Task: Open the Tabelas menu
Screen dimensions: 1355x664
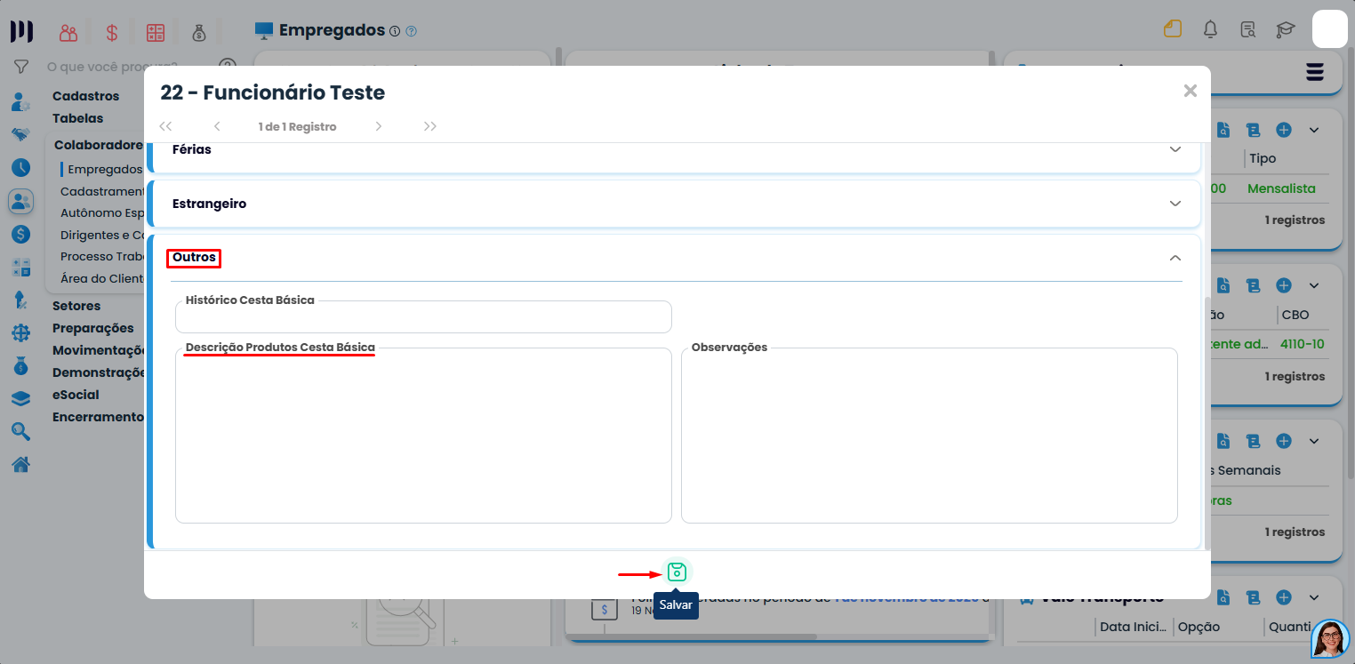Action: click(x=77, y=118)
